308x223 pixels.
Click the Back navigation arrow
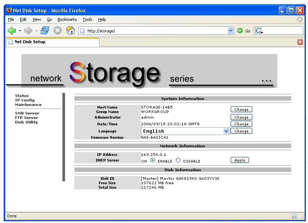tap(11, 31)
